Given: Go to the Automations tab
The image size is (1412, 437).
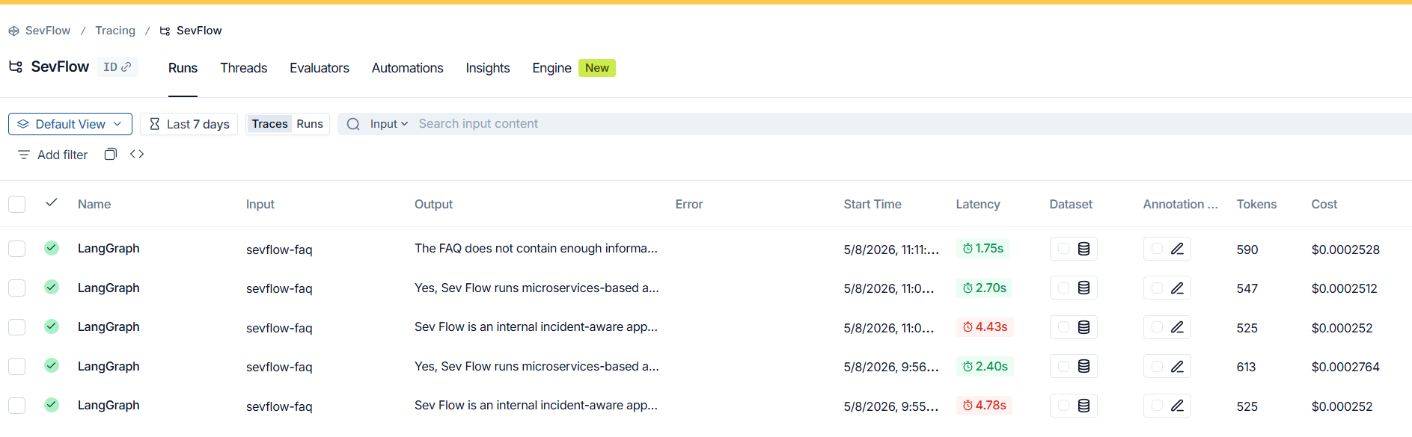Looking at the screenshot, I should coord(407,68).
